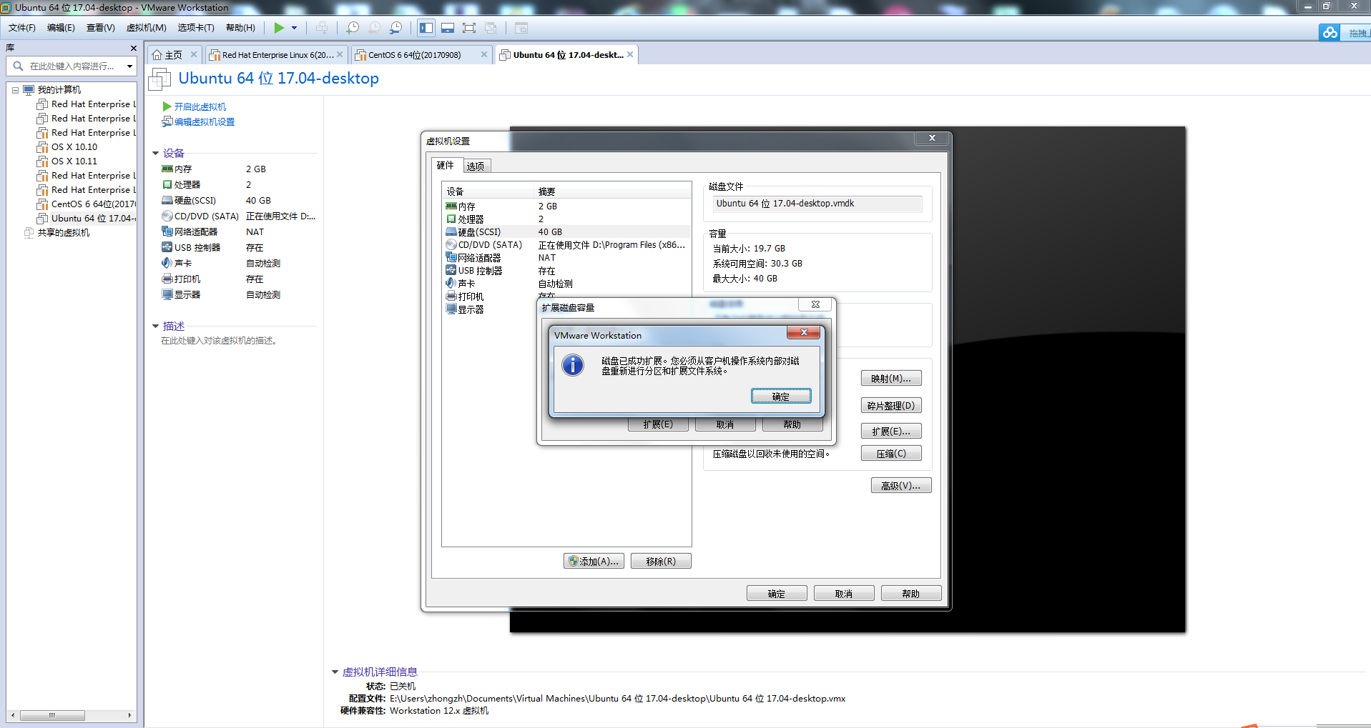Close the 库 library panel
The width and height of the screenshot is (1371, 728).
[133, 48]
